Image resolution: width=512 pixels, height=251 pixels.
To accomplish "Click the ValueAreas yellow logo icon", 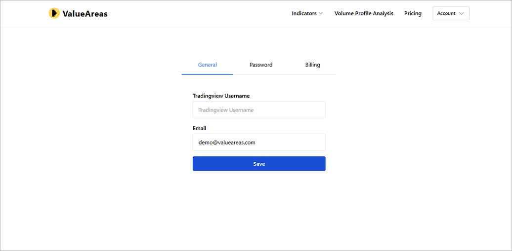I will click(x=54, y=13).
